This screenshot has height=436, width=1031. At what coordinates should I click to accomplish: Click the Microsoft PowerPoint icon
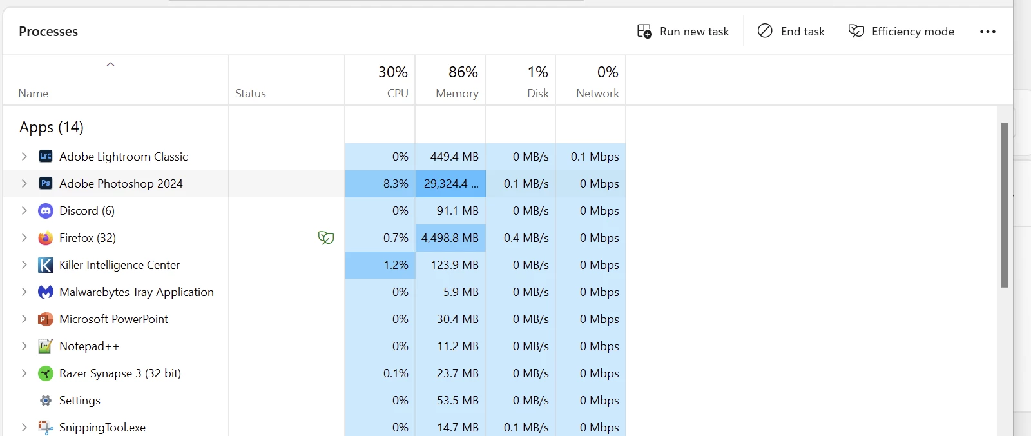point(46,319)
